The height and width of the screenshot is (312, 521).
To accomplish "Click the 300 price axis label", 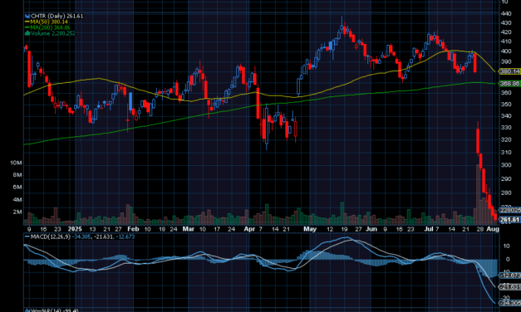I will point(506,165).
